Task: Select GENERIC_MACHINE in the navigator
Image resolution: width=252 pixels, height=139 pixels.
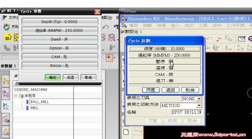Action: (x=31, y=90)
